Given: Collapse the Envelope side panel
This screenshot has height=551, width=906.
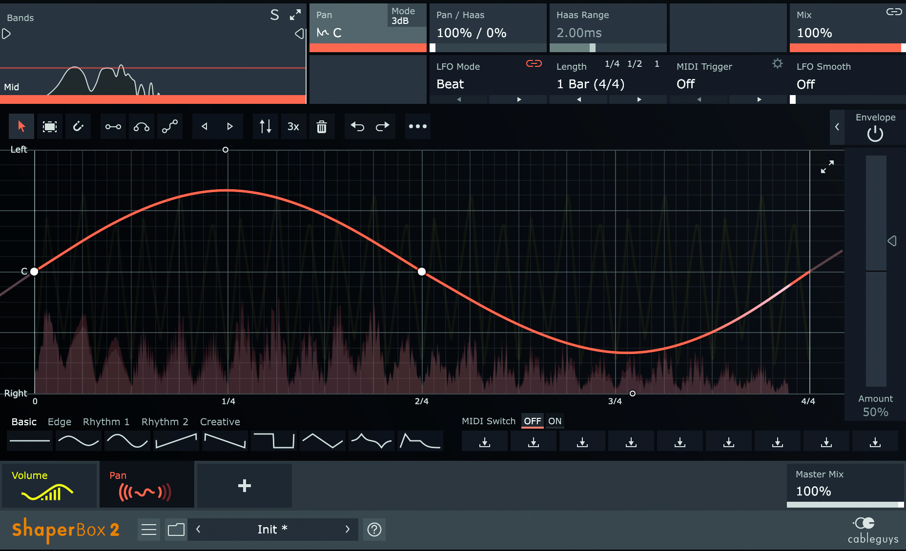Looking at the screenshot, I should coord(837,127).
